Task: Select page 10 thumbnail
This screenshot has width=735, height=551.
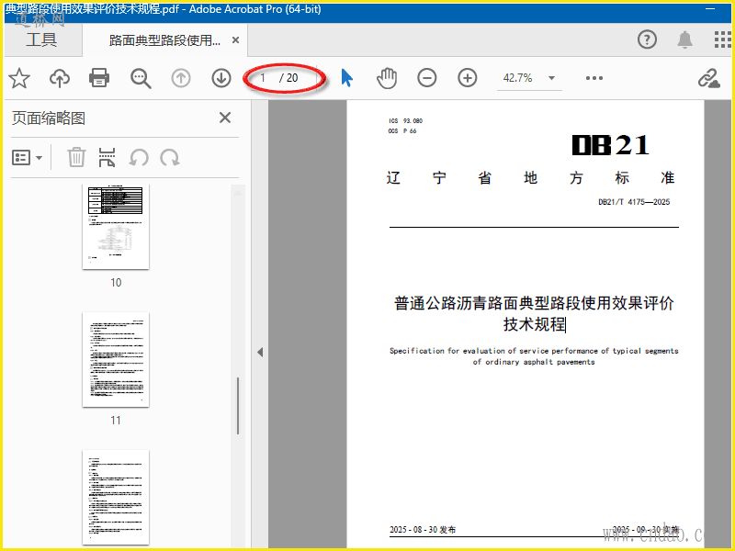Action: tap(116, 227)
